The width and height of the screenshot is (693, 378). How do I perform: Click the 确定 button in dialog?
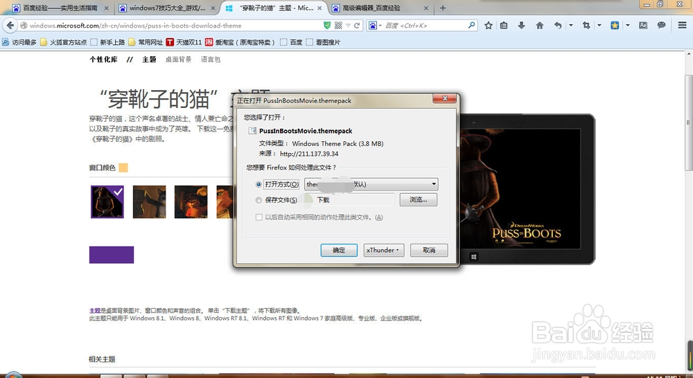[339, 250]
